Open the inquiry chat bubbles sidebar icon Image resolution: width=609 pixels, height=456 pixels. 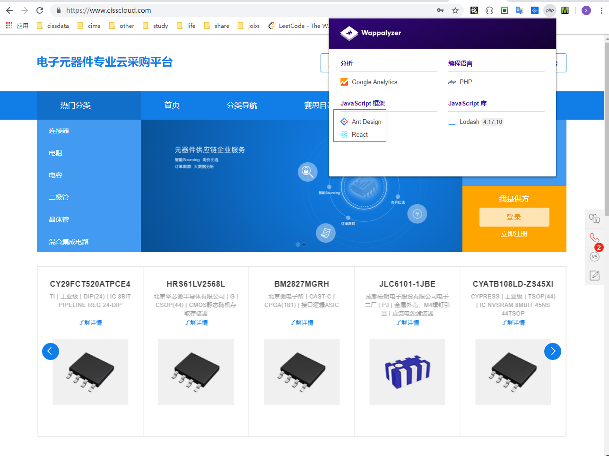coord(595,218)
